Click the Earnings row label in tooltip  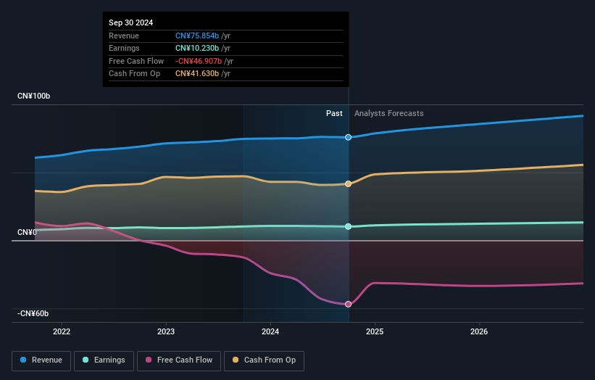point(124,48)
